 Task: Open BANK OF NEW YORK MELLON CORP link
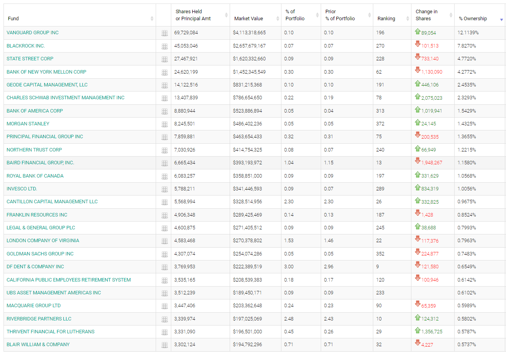46,72
